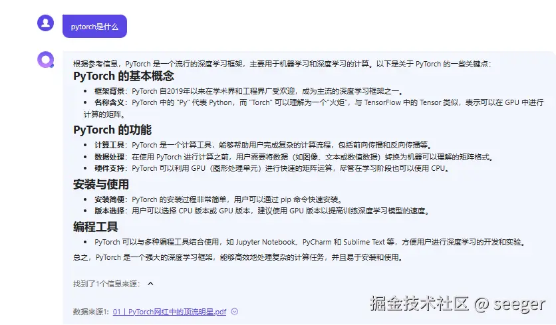Click the bullet mentioning Jupyter Notebook、PyCharm
The image size is (556, 325).
click(x=311, y=242)
